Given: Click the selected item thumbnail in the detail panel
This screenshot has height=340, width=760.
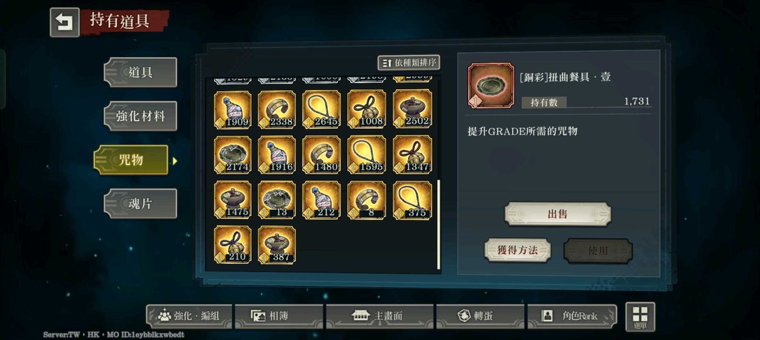Looking at the screenshot, I should 490,85.
